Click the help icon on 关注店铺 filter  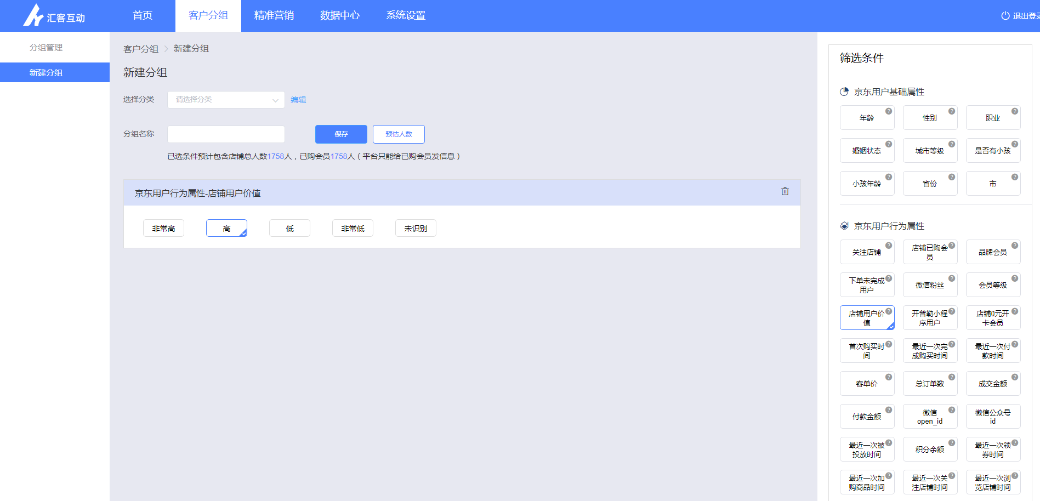pyautogui.click(x=889, y=246)
